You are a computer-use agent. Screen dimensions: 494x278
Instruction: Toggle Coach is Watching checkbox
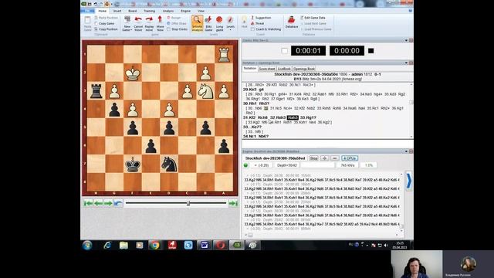252,29
